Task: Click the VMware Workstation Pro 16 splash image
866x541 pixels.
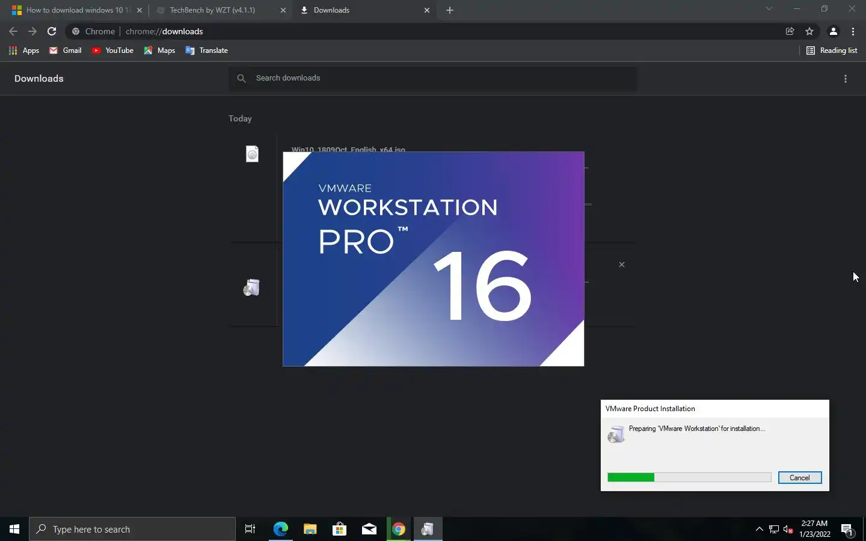Action: click(434, 259)
